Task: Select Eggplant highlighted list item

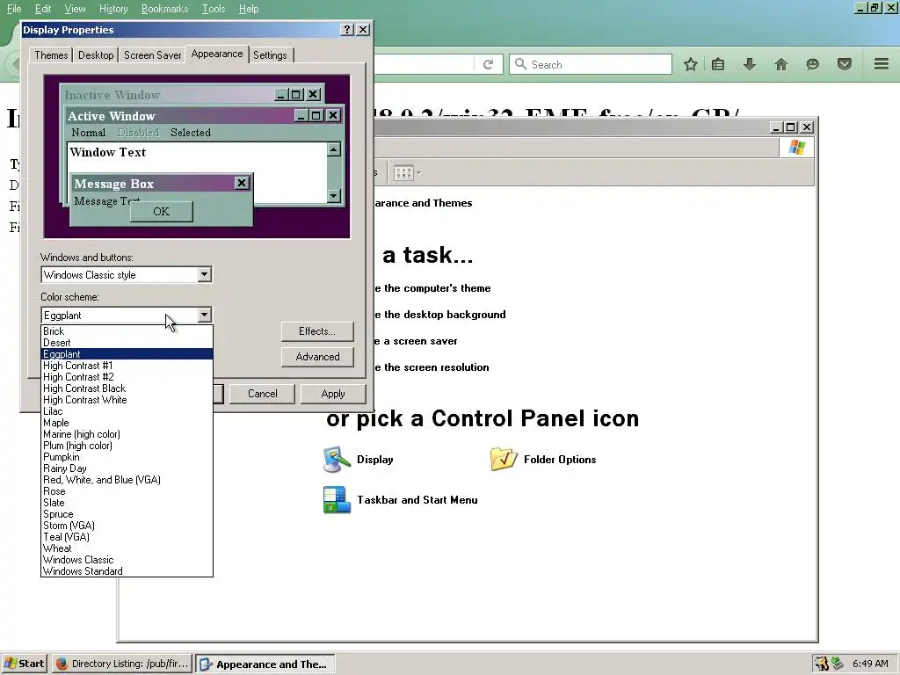Action: pos(127,354)
